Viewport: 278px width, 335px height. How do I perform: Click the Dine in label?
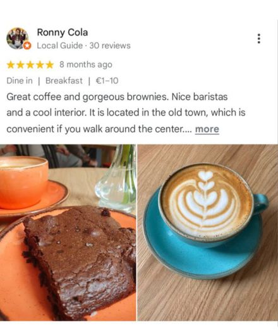[x=20, y=81]
